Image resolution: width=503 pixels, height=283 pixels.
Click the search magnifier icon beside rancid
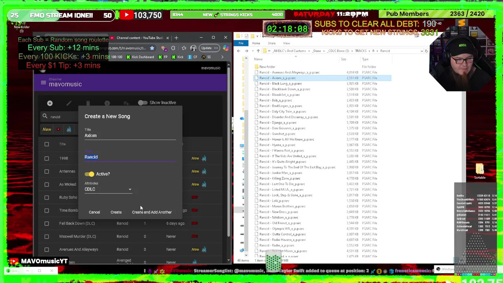45,116
